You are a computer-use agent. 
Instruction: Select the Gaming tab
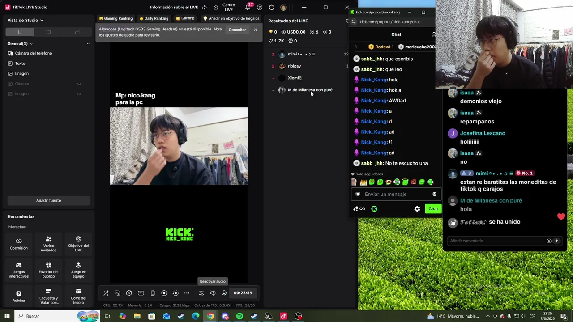[x=185, y=18]
